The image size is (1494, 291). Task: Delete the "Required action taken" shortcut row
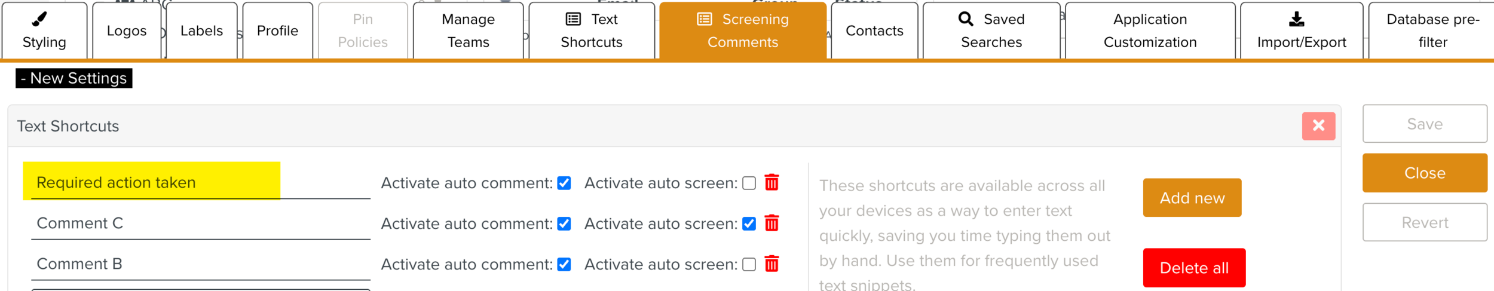[772, 182]
